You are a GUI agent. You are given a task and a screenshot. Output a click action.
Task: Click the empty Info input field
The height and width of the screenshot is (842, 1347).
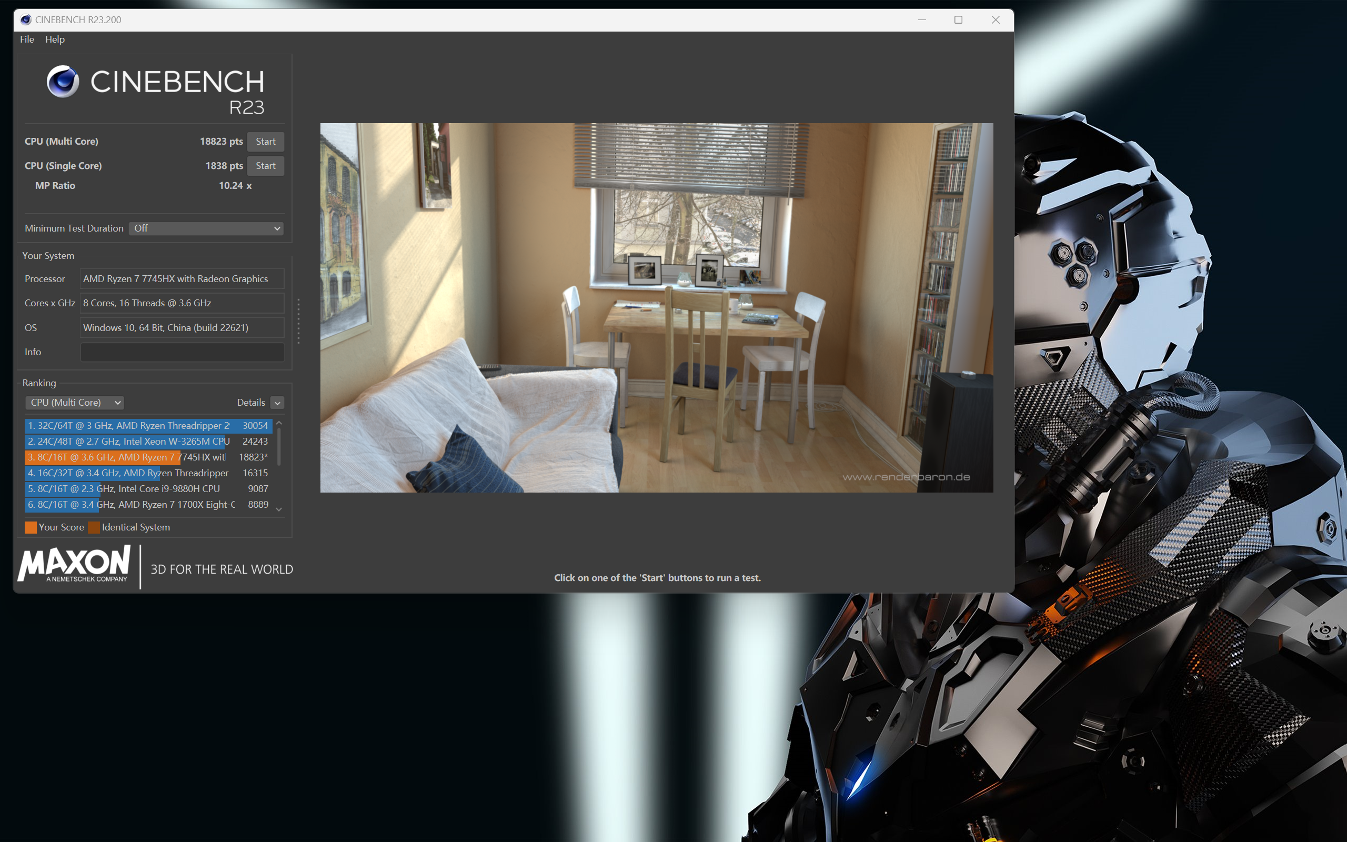tap(182, 352)
